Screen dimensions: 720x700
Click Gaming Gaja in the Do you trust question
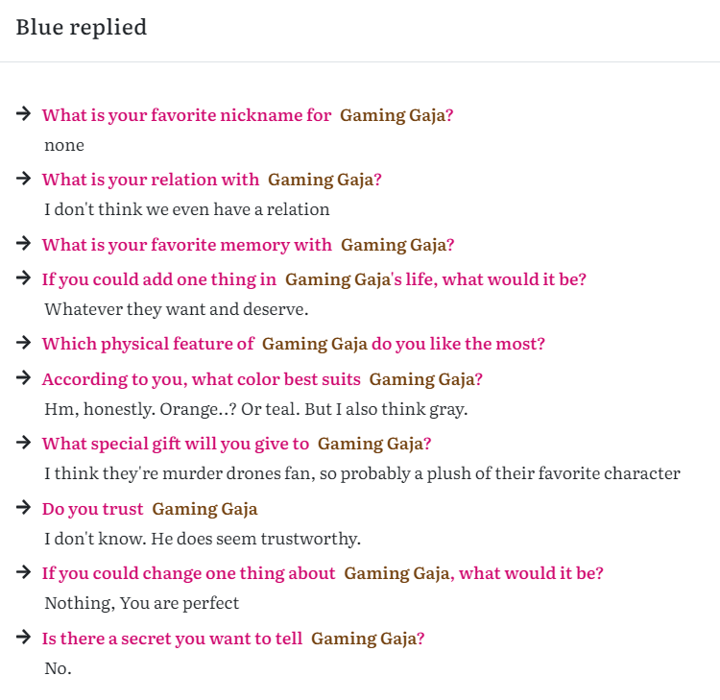(204, 509)
